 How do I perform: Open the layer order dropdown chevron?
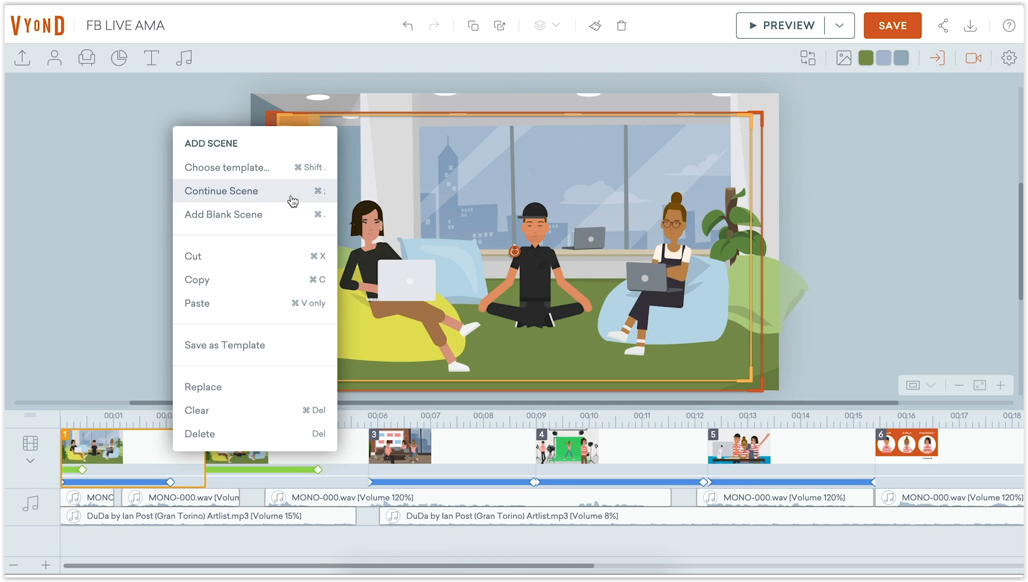(556, 25)
